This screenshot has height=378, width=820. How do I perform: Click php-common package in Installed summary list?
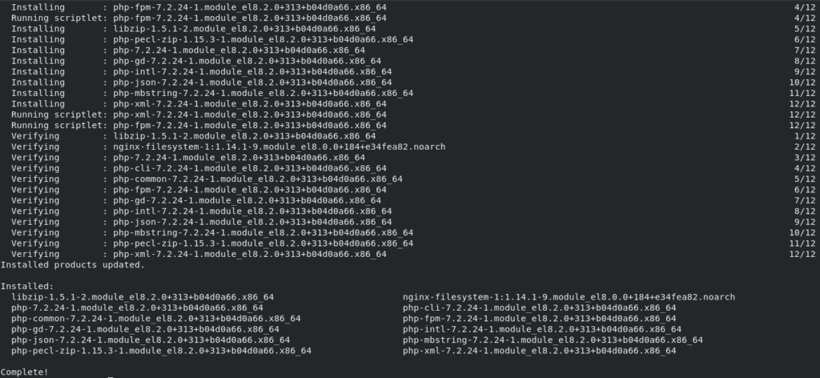156,319
